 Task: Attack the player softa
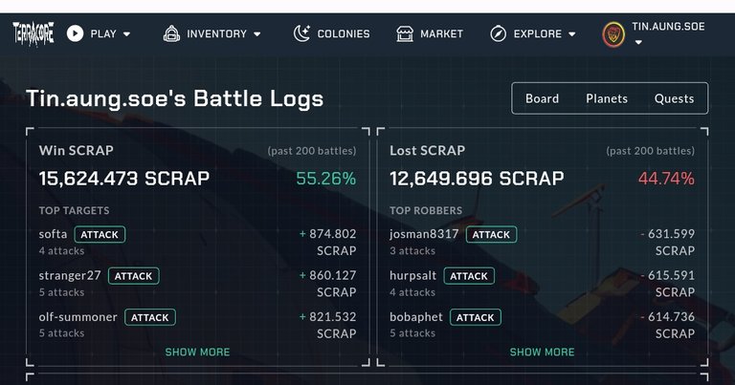(100, 234)
